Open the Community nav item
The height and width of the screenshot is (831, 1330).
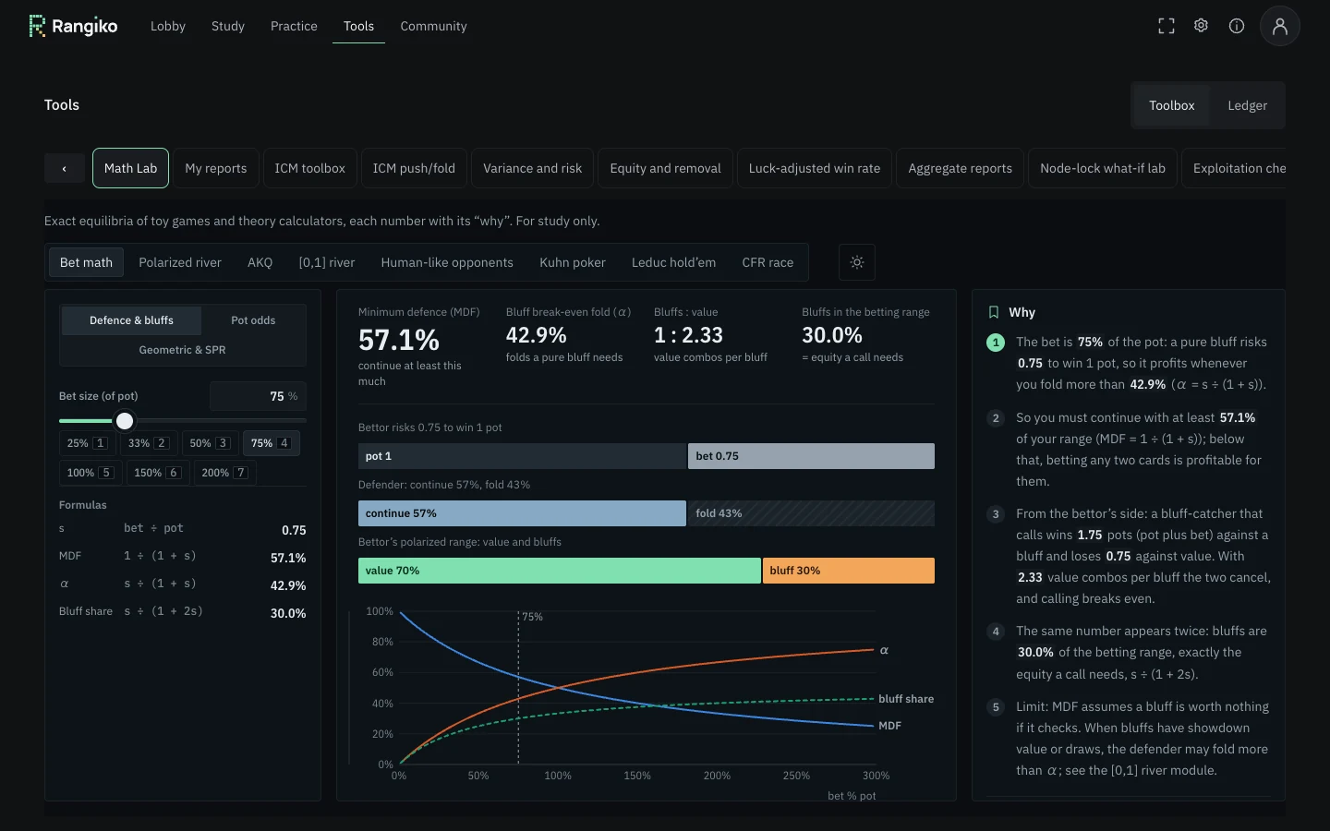tap(433, 26)
